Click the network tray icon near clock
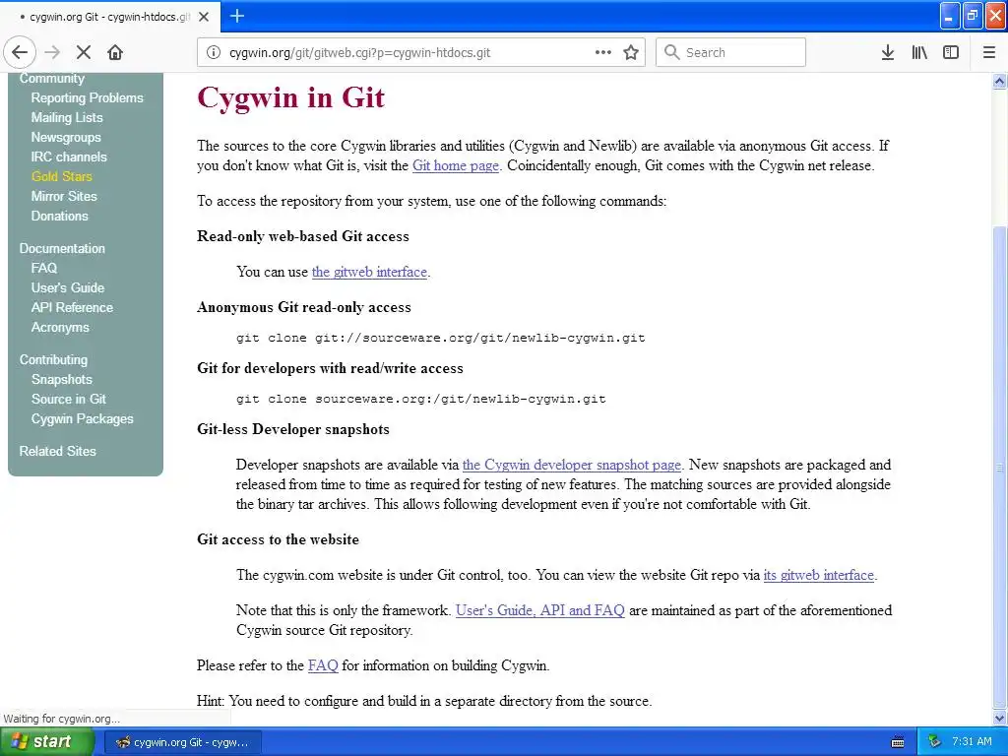This screenshot has height=756, width=1008. pos(934,742)
